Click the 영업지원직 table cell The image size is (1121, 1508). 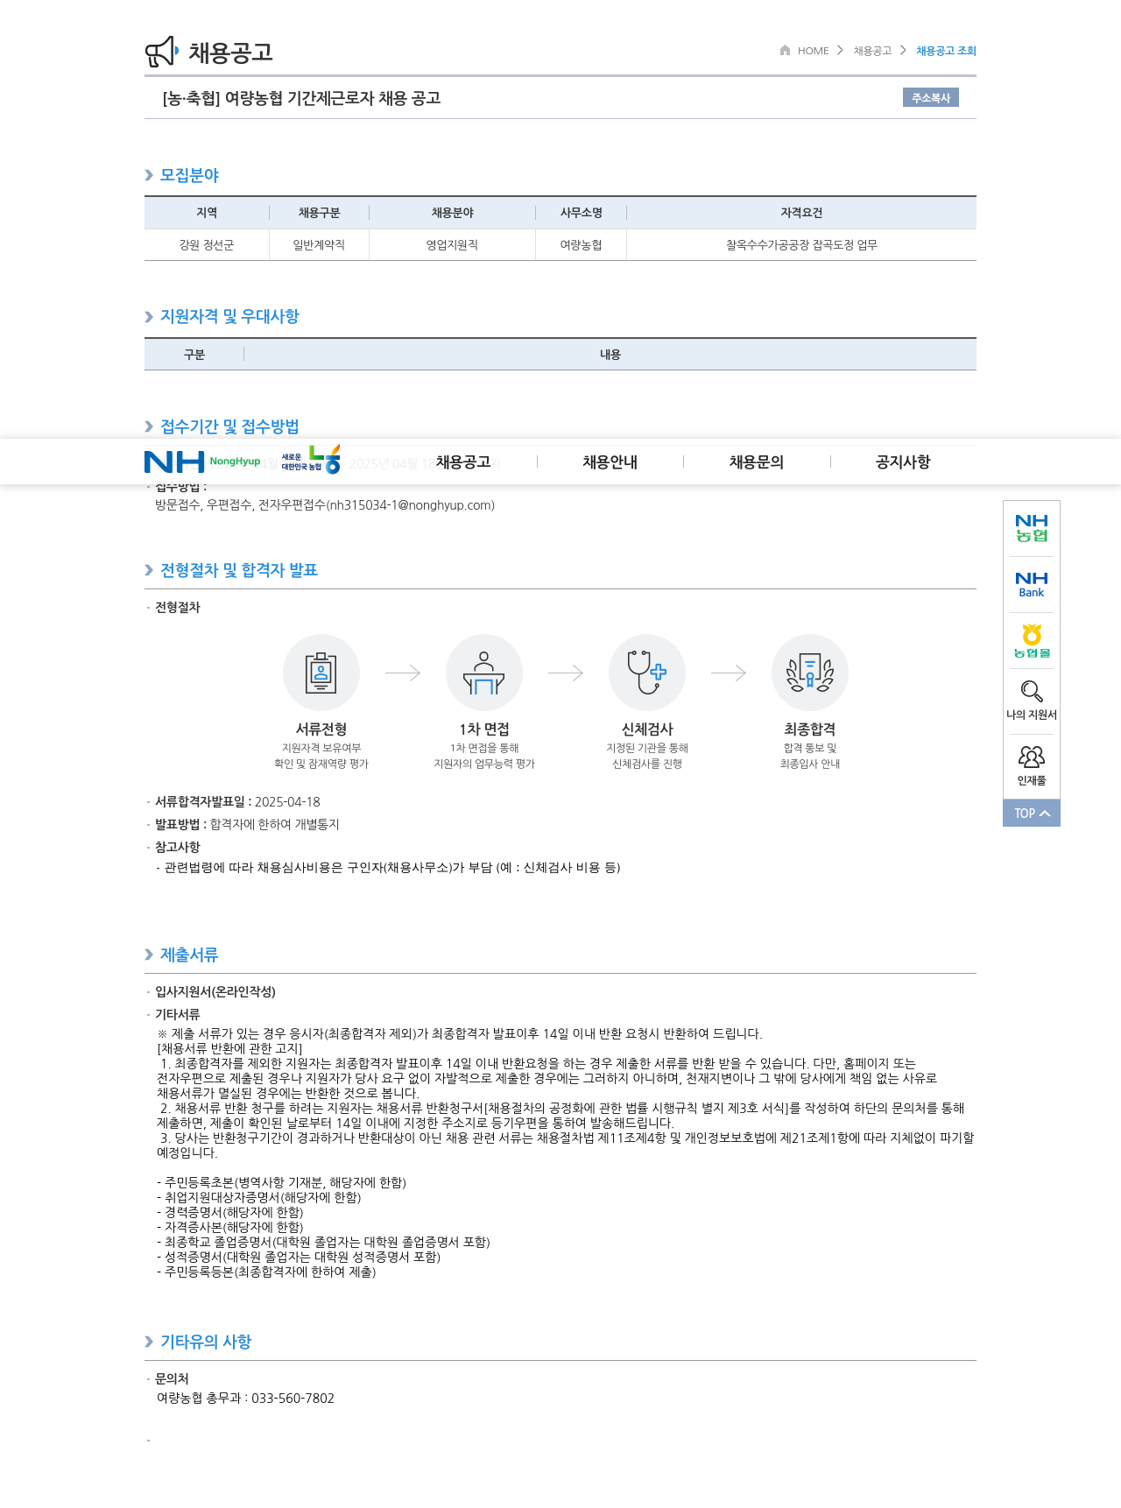click(x=452, y=245)
